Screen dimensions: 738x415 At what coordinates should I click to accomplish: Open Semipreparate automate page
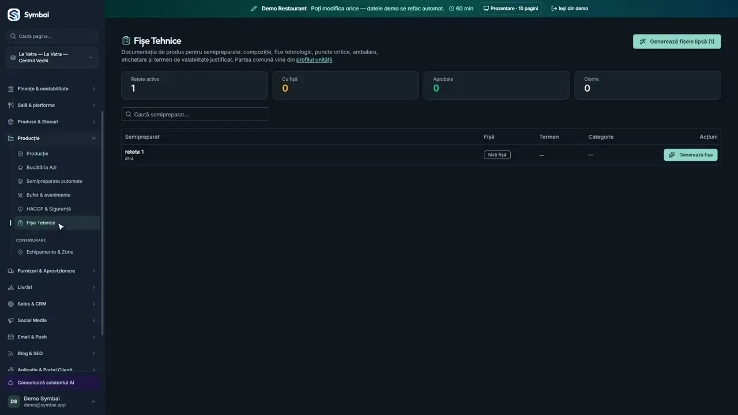coord(58,182)
